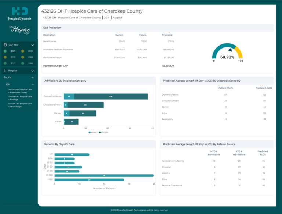Click the 61-90 days bar showing 10

coord(67,171)
